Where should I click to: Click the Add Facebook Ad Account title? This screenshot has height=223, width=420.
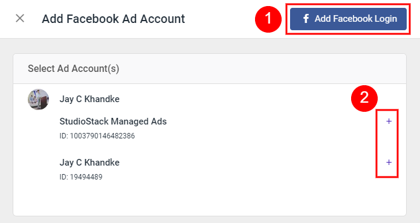click(x=113, y=19)
